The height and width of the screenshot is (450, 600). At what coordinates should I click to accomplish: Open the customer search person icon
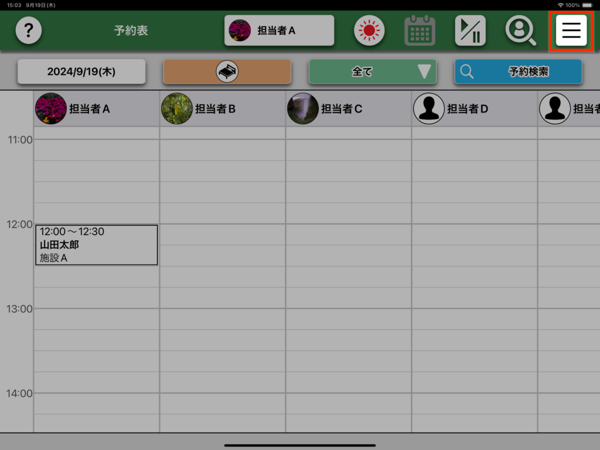coord(520,30)
